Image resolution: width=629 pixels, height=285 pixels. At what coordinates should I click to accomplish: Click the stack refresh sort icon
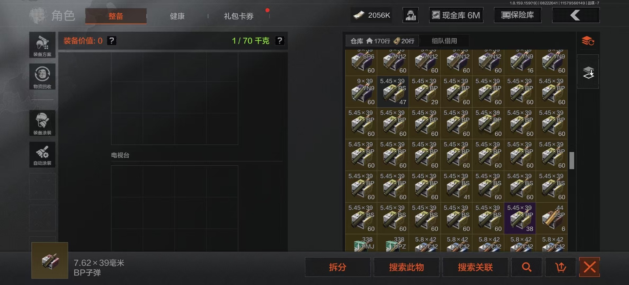tap(588, 41)
